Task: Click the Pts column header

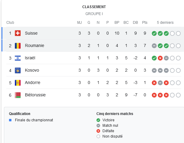Action: pos(145,23)
